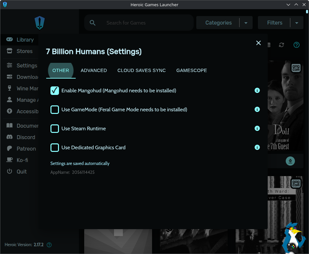Enable the Use GameMode checkbox
Viewport: 309px width, 254px height.
click(x=55, y=109)
